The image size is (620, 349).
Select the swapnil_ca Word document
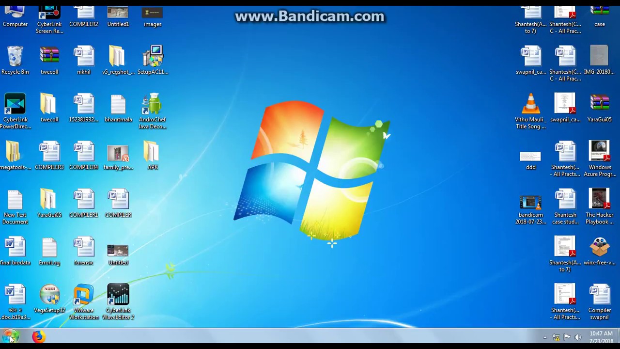[531, 60]
